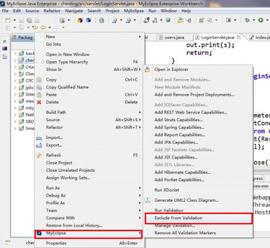Click the Export icon in context menu

39,145
